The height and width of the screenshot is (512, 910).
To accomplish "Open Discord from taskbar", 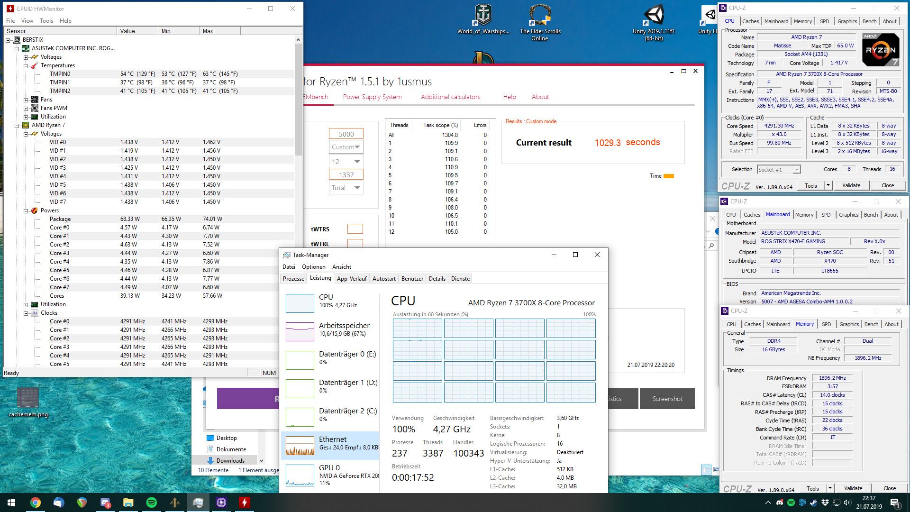I will (105, 503).
